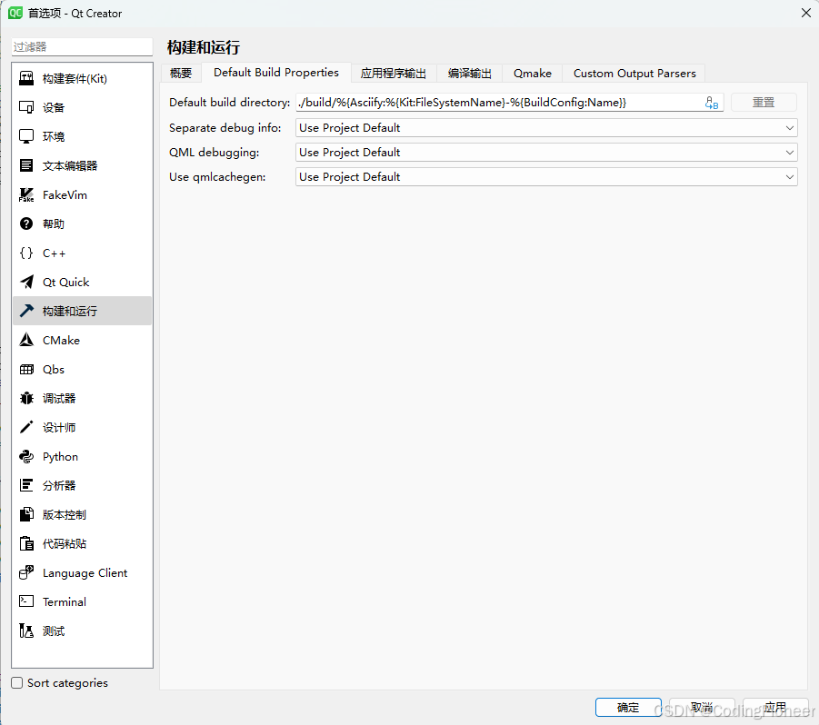The image size is (819, 725).
Task: Click the 取消 cancel button
Action: (702, 707)
